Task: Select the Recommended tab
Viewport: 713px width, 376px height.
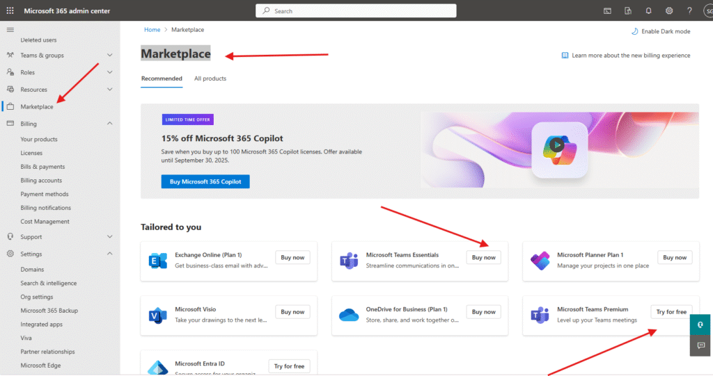Action: [162, 79]
